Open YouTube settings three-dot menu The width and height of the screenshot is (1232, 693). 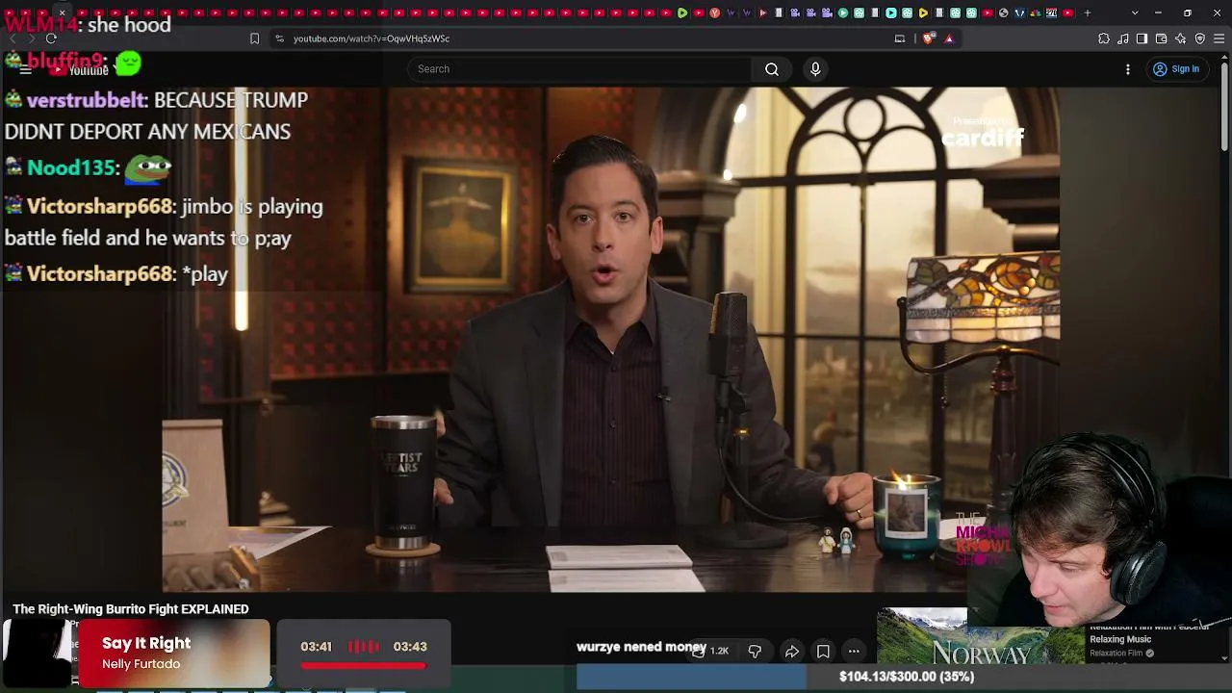click(x=1128, y=69)
